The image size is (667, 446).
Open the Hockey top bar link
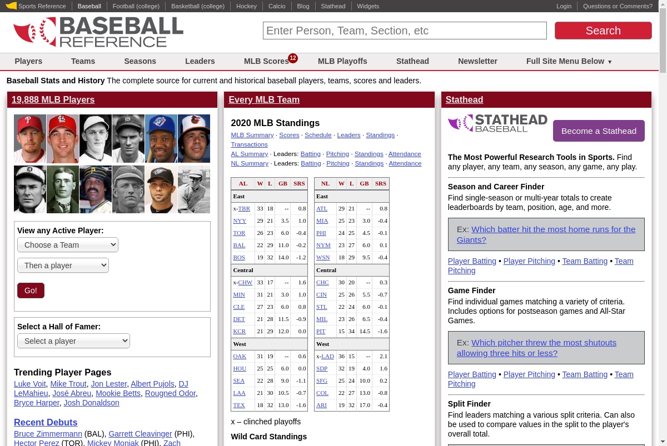246,6
